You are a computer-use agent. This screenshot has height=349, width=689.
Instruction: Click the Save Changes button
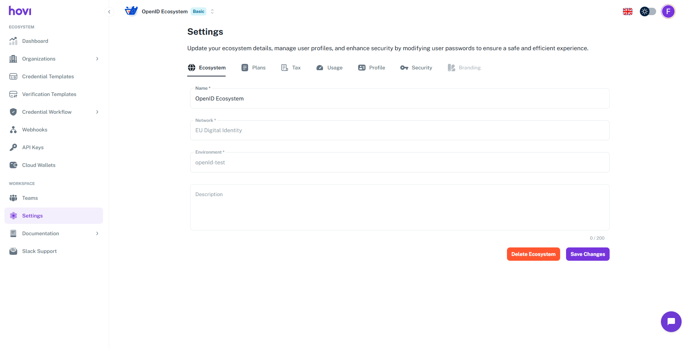[587, 254]
